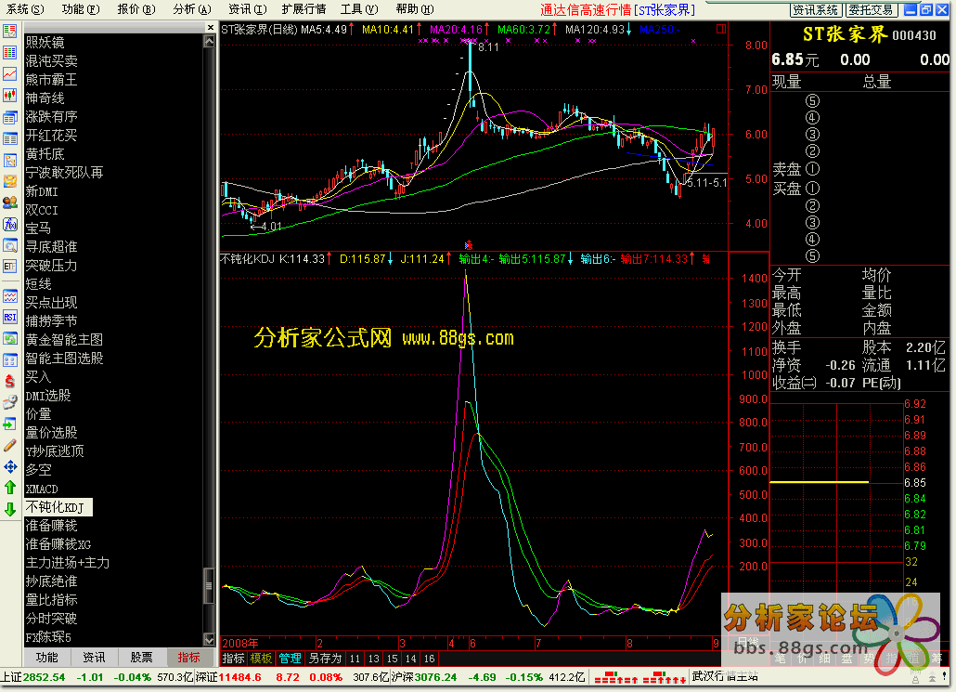Open the 帮助 menu
The image size is (956, 692).
[415, 9]
